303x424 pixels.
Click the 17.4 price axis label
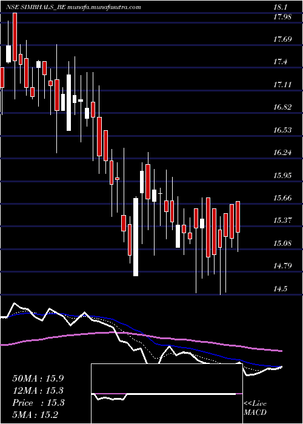[x=281, y=62]
